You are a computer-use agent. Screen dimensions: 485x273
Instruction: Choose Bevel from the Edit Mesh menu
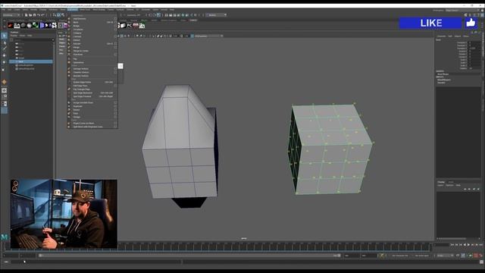click(76, 22)
